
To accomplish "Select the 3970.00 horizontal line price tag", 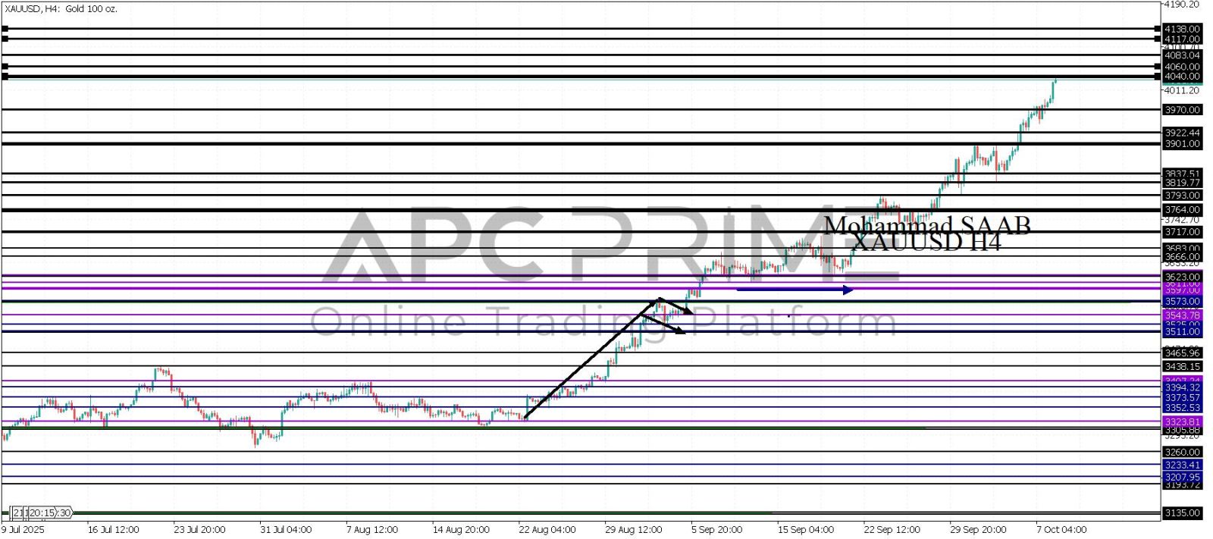I will click(1182, 110).
